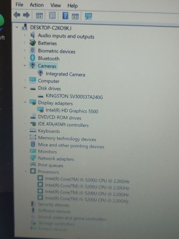
Task: Click the IDE ATA/ATAPI controllers icon
Action: click(x=33, y=124)
